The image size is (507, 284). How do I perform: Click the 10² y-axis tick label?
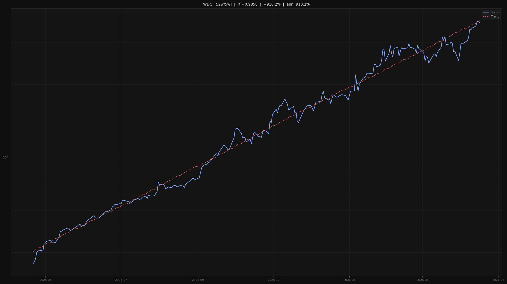coord(5,157)
